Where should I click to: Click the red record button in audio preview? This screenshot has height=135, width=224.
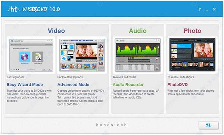click(x=157, y=60)
